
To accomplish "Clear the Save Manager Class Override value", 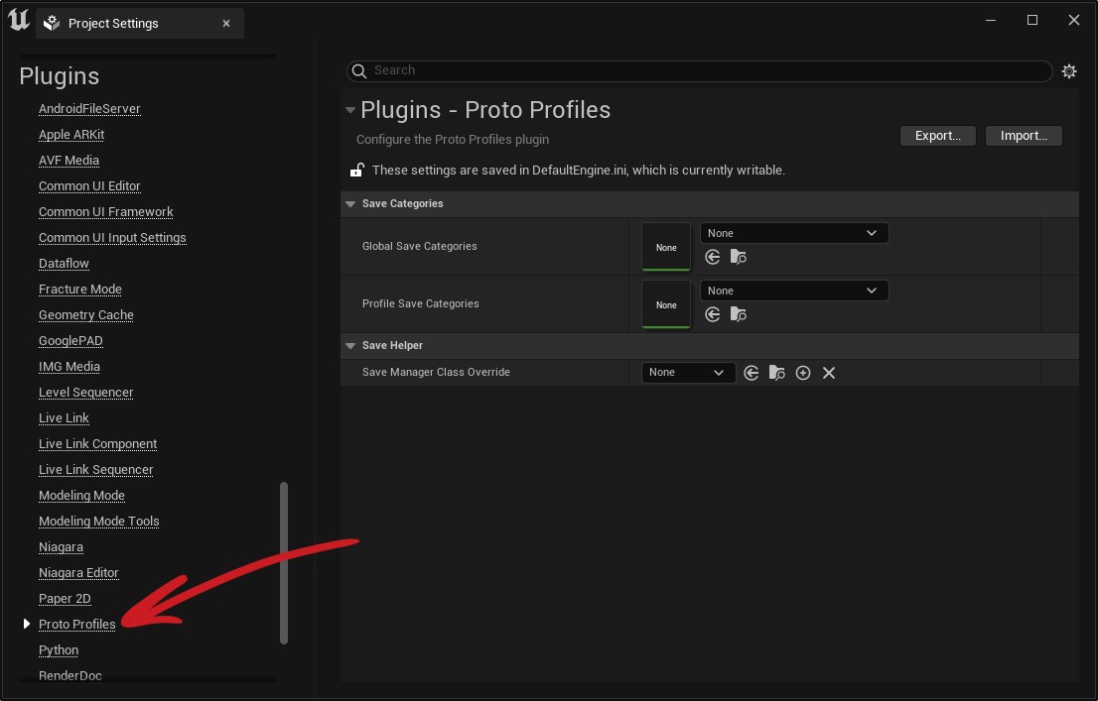I will [x=829, y=373].
